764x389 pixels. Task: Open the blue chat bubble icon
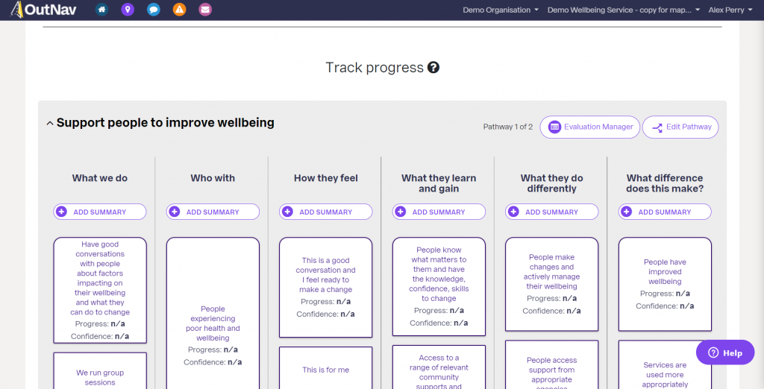point(153,10)
